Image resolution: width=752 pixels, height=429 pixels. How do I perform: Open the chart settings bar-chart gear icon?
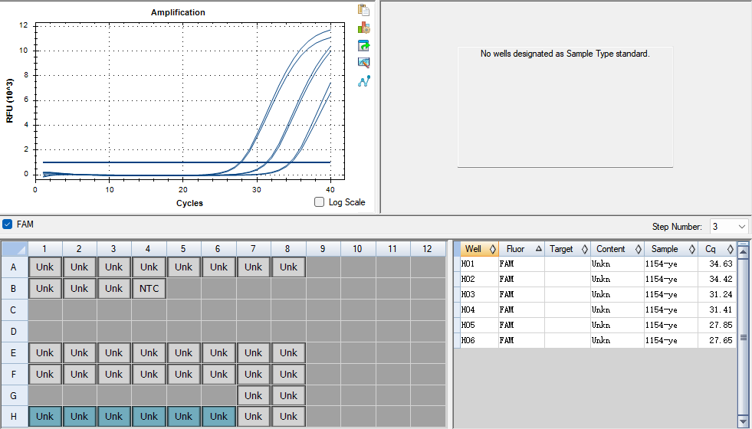coord(363,28)
